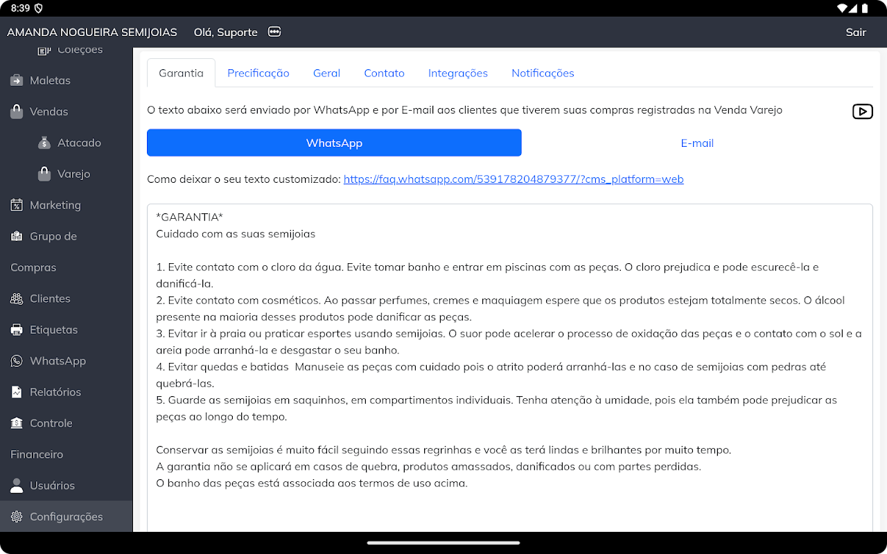
Task: Select the blue WhatsApp button
Action: [x=334, y=143]
